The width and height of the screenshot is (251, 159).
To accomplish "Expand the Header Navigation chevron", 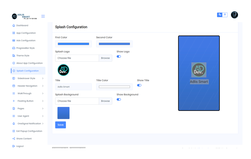I will tap(43, 86).
